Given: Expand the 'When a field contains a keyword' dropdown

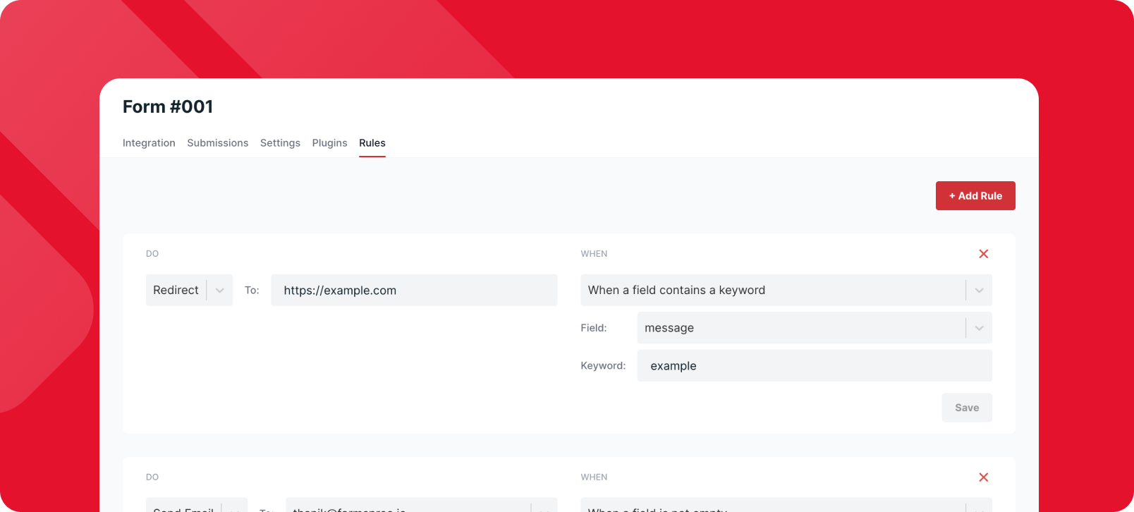Looking at the screenshot, I should click(772, 291).
